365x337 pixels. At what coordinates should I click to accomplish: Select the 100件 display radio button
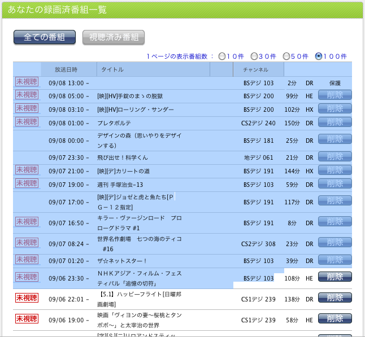pyautogui.click(x=319, y=56)
